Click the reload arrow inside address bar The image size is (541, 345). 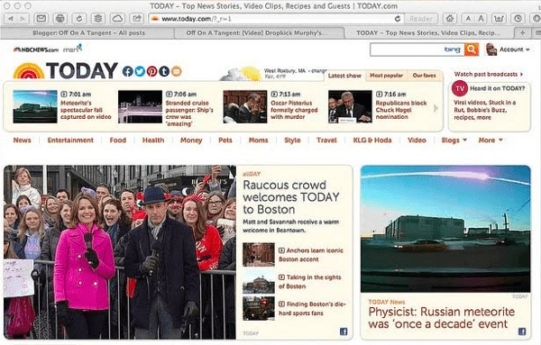pos(397,19)
